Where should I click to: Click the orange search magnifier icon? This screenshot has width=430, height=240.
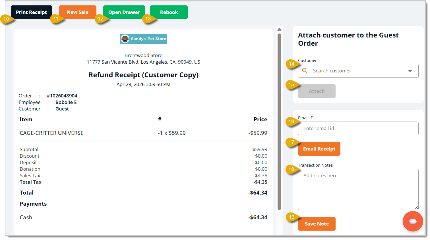[305, 71]
